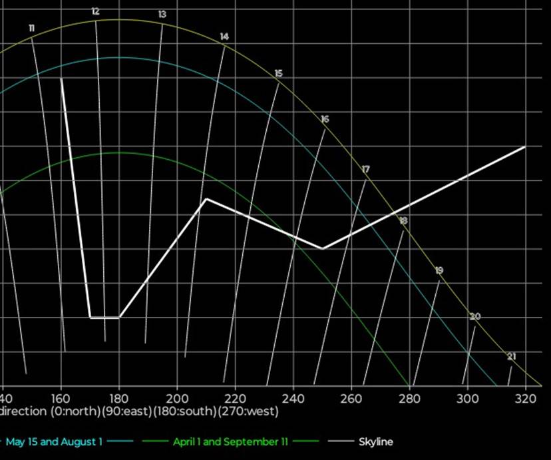Click the hour 16 label

[325, 119]
